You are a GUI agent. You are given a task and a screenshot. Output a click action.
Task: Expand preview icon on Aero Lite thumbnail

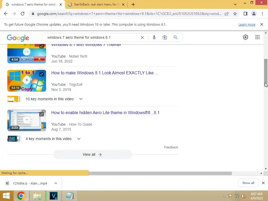(42, 114)
